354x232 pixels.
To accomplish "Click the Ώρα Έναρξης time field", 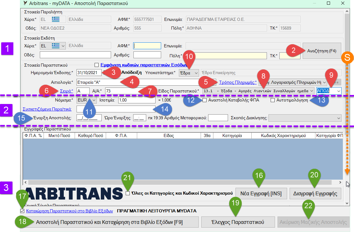I will point(140,118).
